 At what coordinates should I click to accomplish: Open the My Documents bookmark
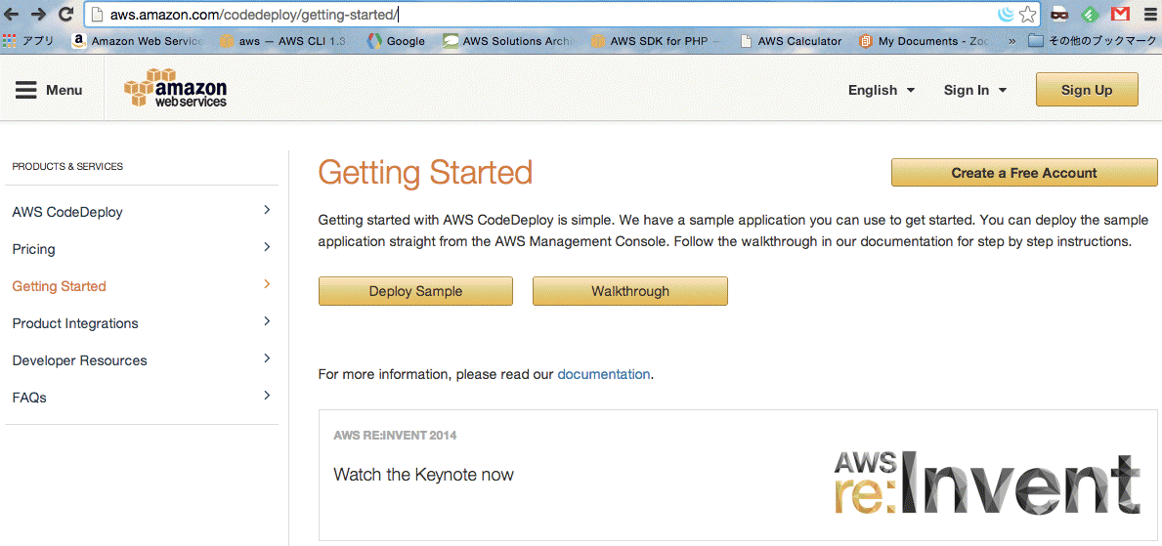(x=925, y=41)
